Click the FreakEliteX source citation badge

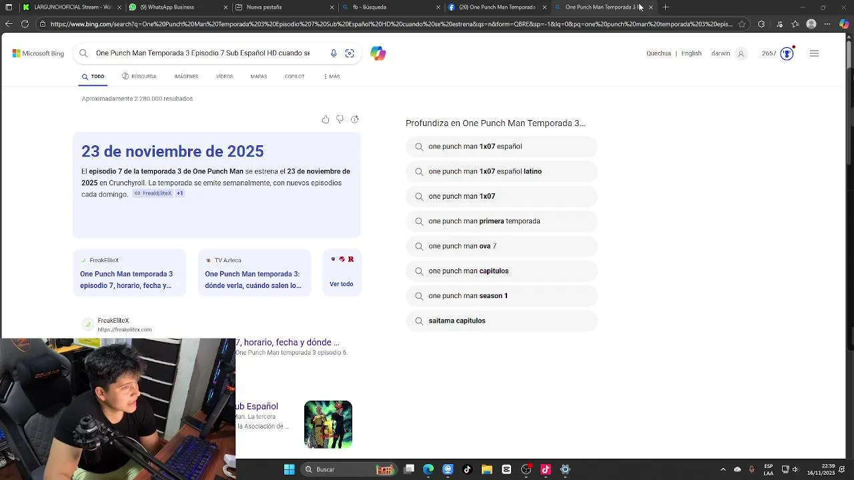point(153,193)
